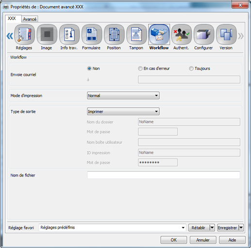Expand the Mode d'impression dropdown
Image resolution: width=251 pixels, height=248 pixels.
click(x=123, y=95)
